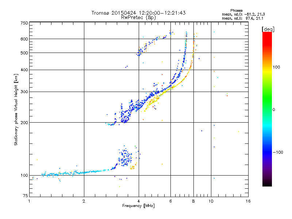Click the rainbow phase colorbar
Screen dimensions: 292x219
point(267,109)
